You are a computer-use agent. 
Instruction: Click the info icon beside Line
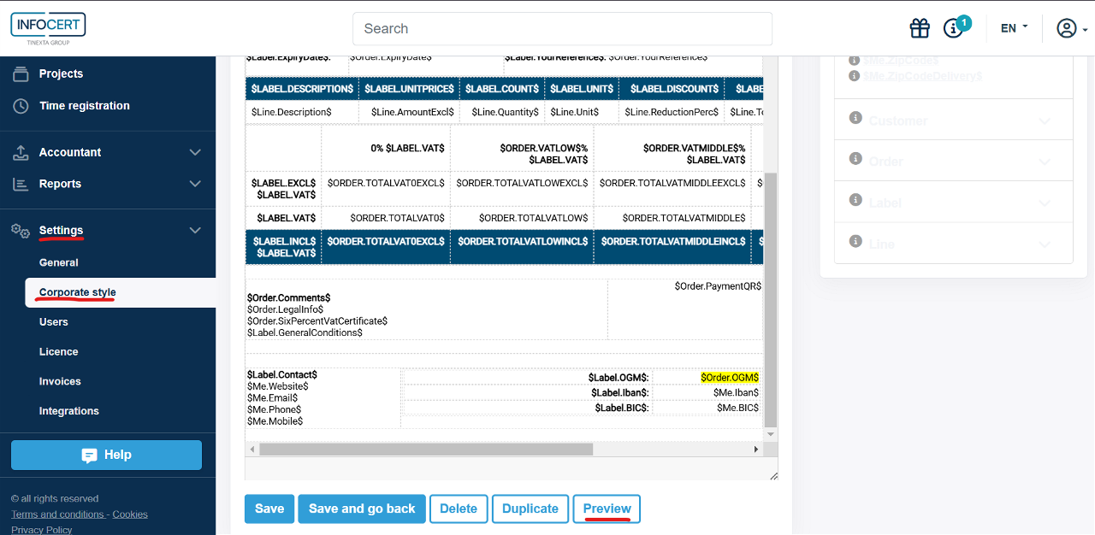point(855,241)
